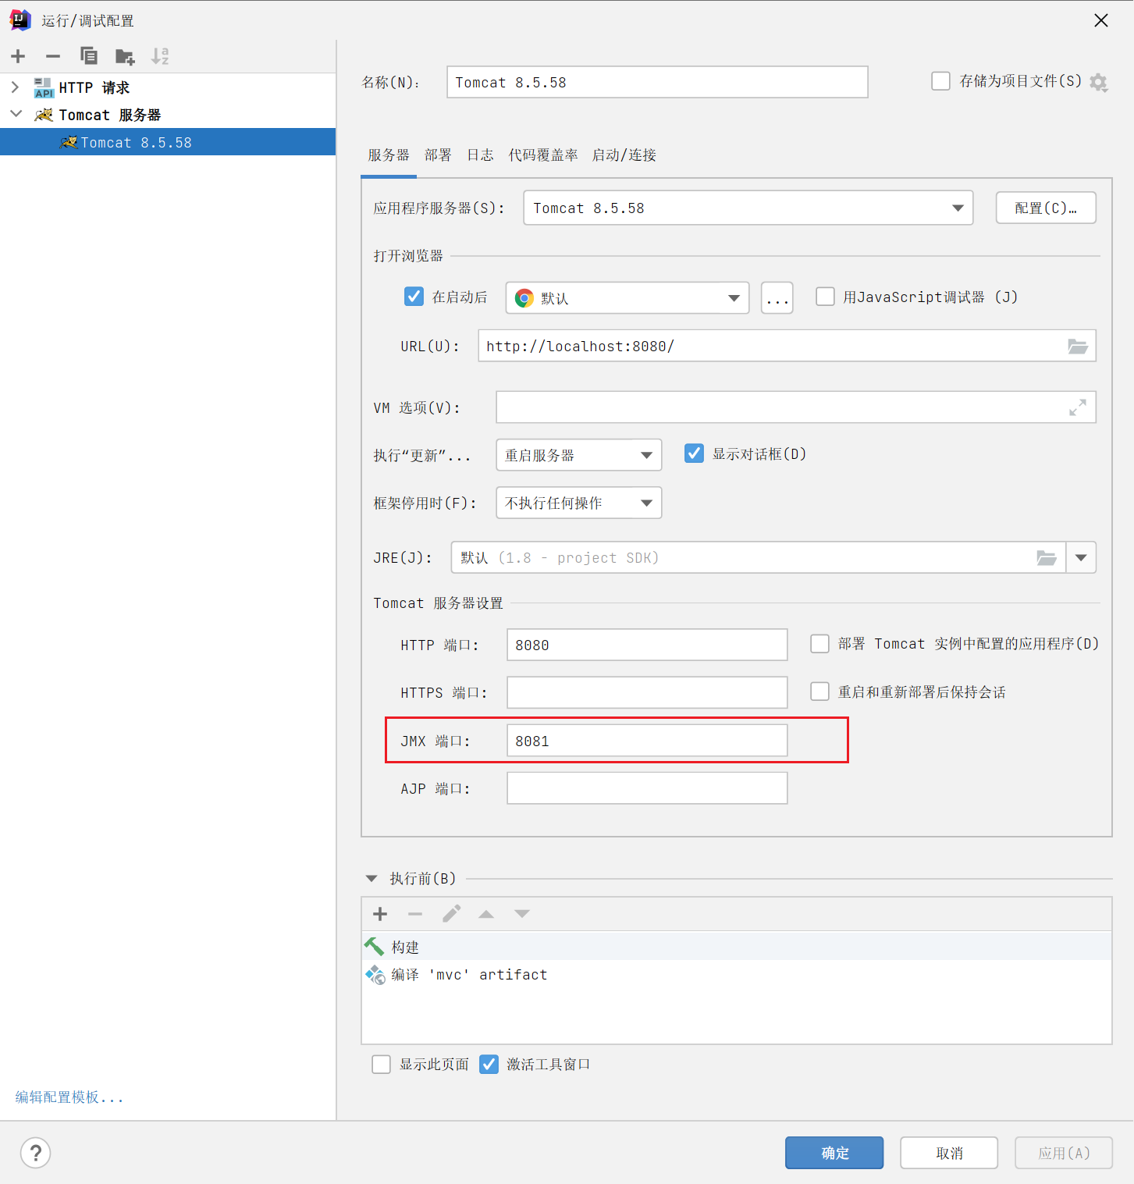Click the browser selection ellipsis button
This screenshot has width=1134, height=1184.
click(777, 298)
